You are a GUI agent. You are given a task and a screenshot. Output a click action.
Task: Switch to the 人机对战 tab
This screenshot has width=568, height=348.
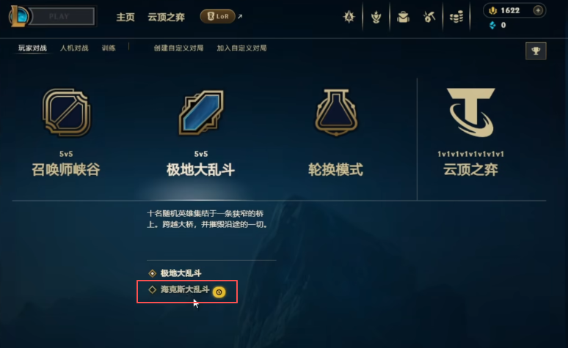(x=74, y=48)
